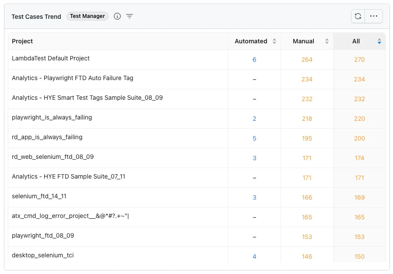The width and height of the screenshot is (393, 274).
Task: Open automated count 4 for desktop_selenium_tci
Action: tap(254, 256)
